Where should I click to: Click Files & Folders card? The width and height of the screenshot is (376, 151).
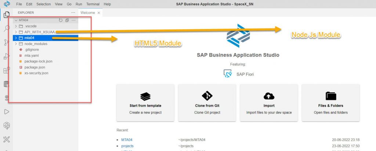331,103
